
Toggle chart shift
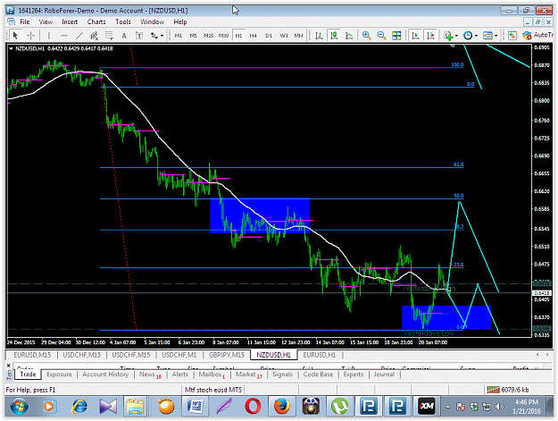430,35
